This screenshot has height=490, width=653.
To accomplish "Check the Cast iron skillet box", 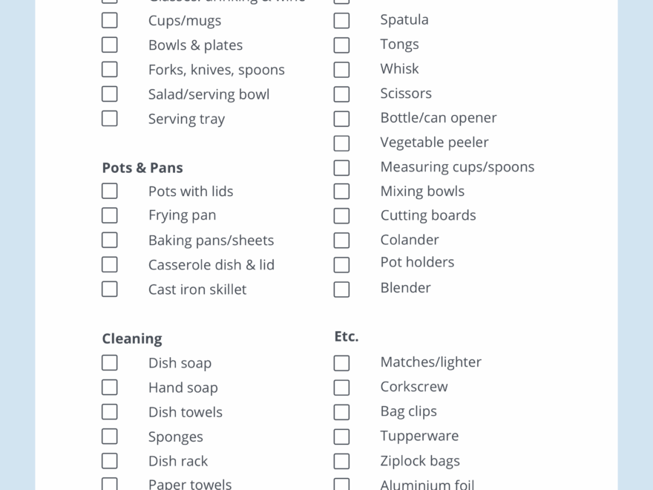I will pyautogui.click(x=110, y=290).
